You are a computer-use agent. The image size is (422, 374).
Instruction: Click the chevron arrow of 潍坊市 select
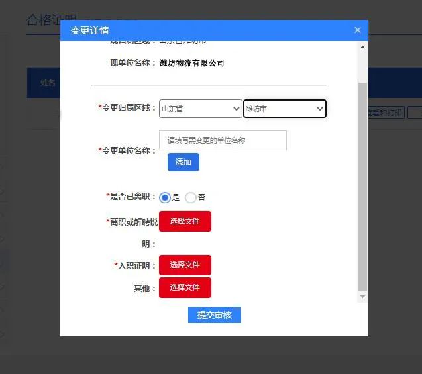[320, 109]
